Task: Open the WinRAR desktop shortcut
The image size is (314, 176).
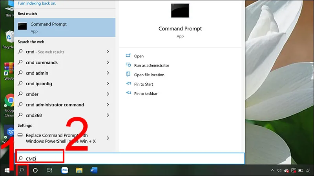Action: 9,71
